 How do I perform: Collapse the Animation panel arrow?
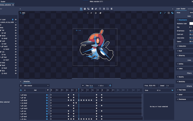(21, 81)
